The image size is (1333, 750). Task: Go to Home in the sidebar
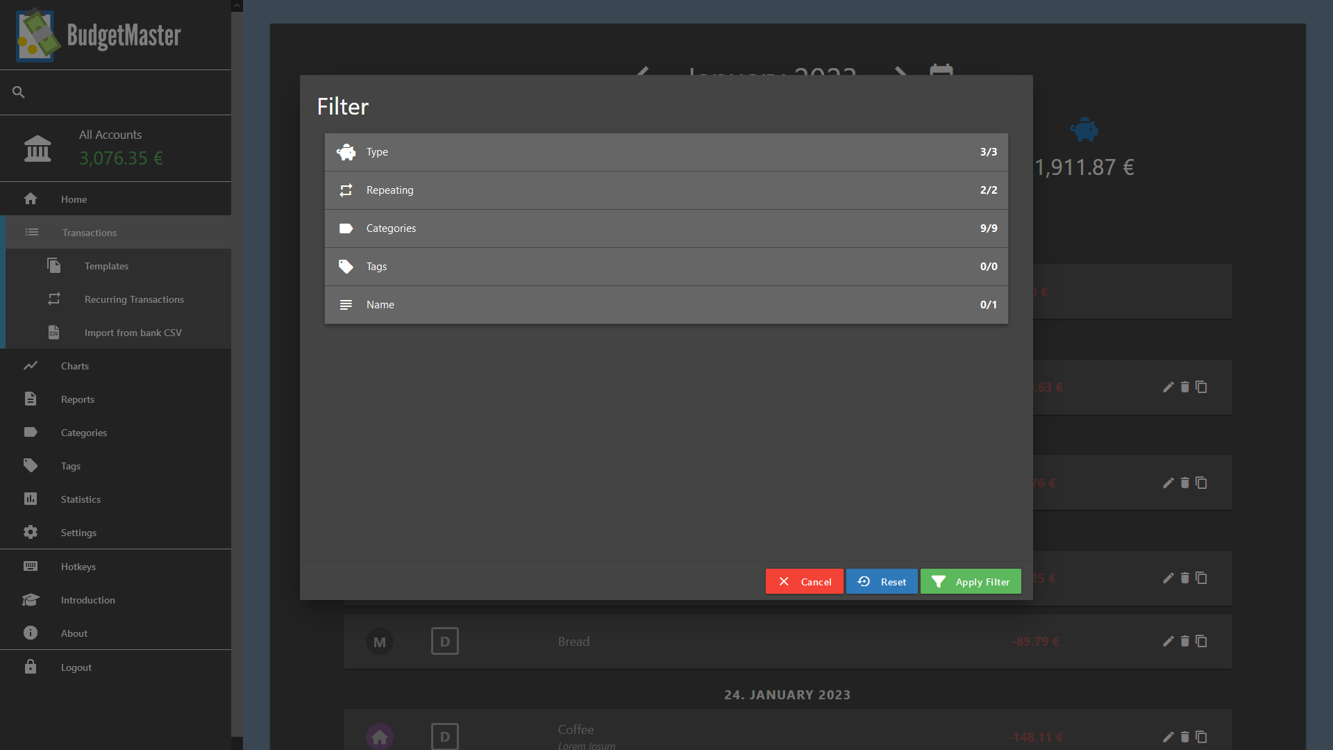point(115,199)
